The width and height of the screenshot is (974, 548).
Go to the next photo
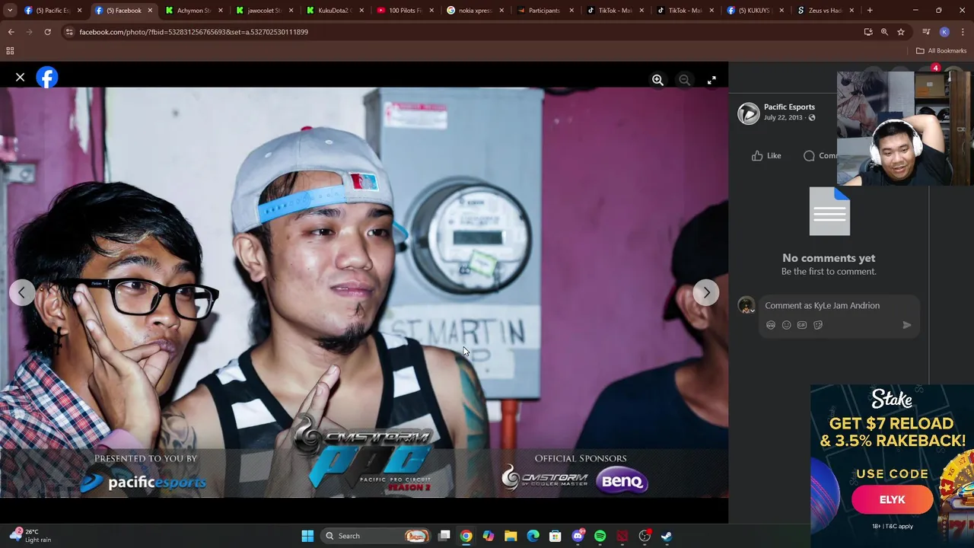(x=706, y=292)
